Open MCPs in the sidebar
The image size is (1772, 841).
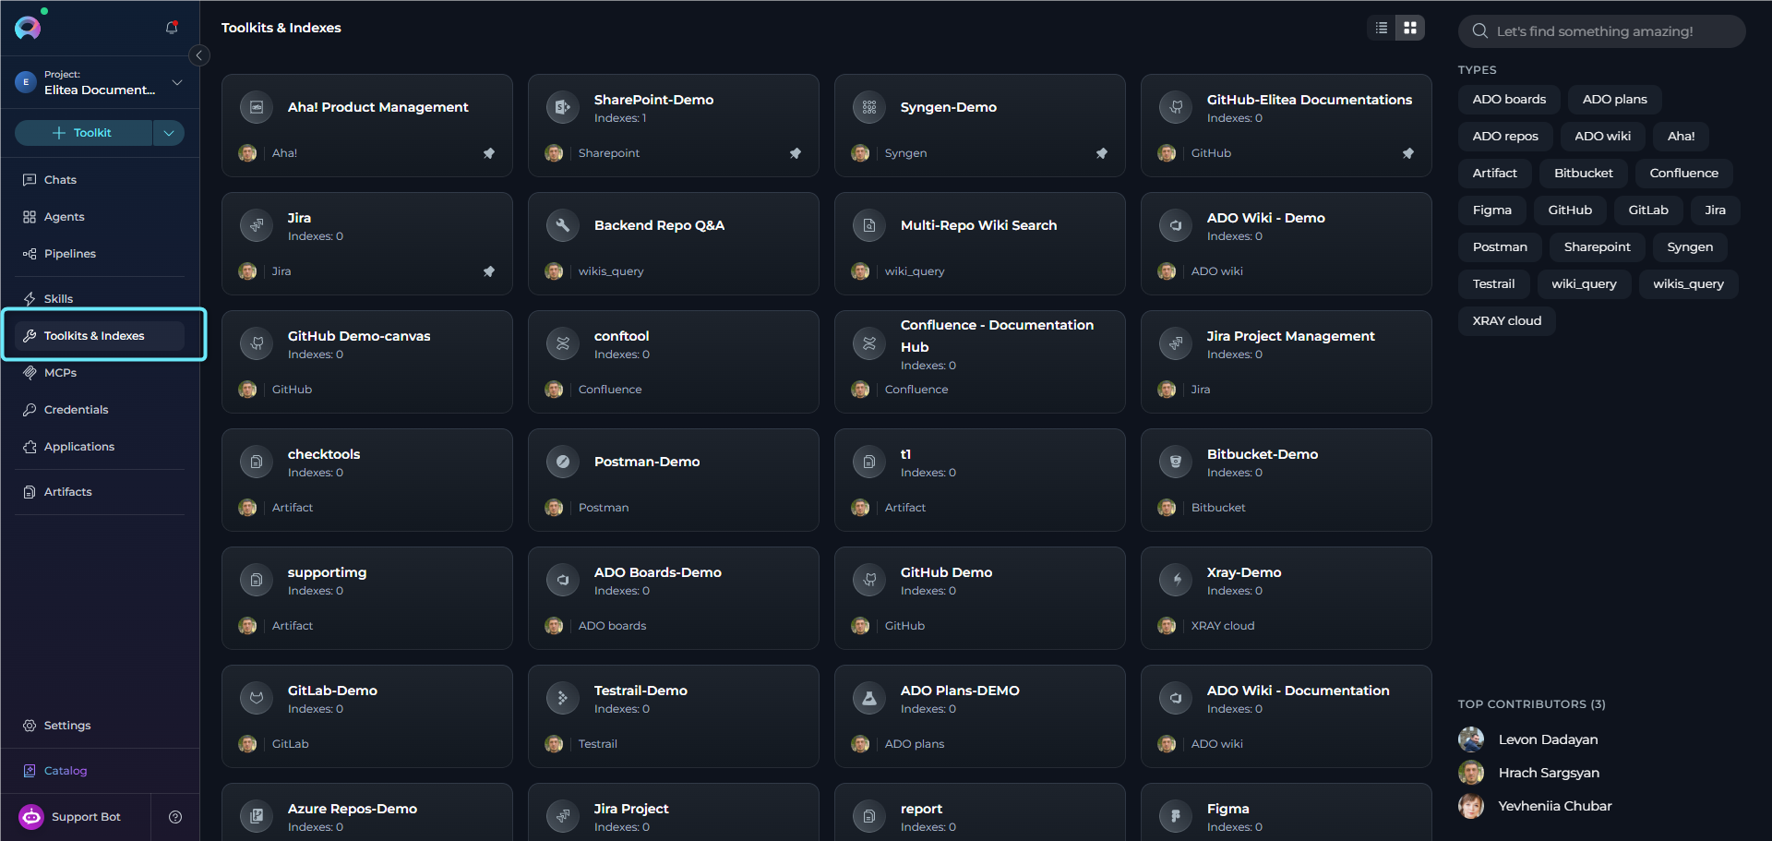point(100,373)
